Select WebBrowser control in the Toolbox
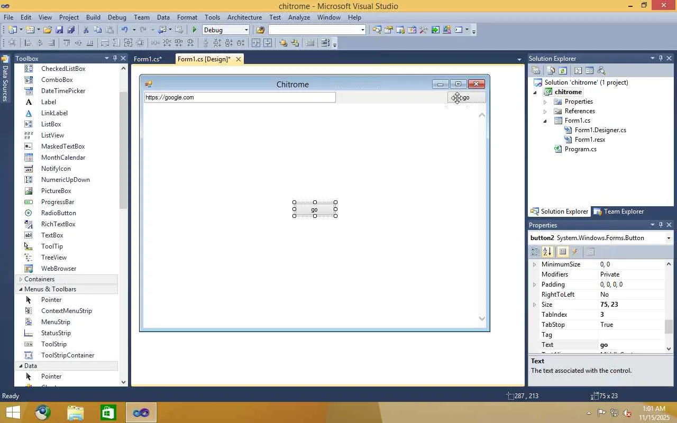 [59, 269]
